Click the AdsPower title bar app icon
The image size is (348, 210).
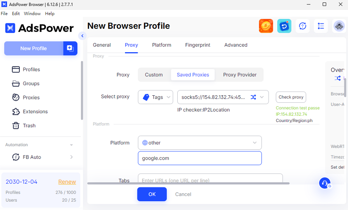point(4,4)
